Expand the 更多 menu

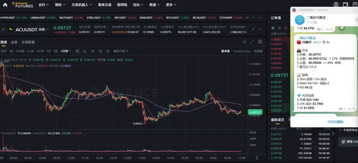(171, 5)
